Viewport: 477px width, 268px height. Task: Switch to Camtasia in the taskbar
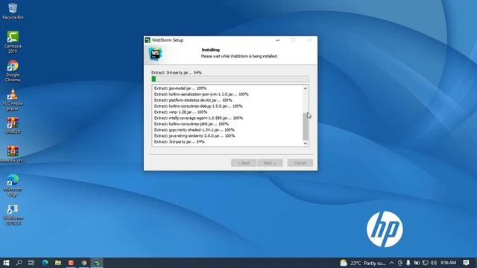[x=71, y=263]
